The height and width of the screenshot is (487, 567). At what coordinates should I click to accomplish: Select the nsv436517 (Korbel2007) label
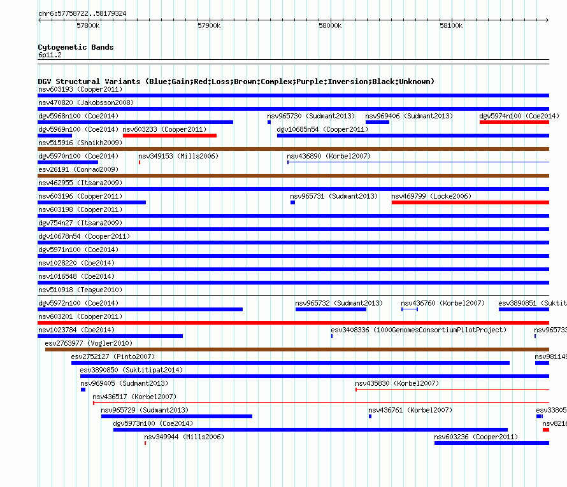tap(134, 397)
